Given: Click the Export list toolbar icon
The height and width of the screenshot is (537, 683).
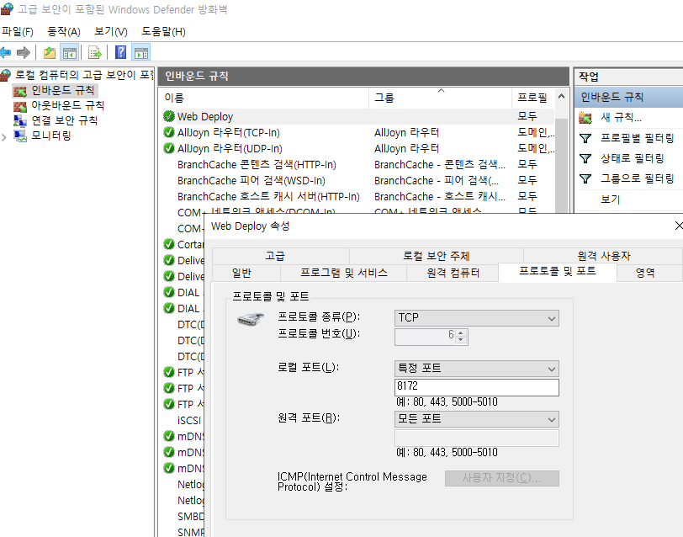Looking at the screenshot, I should tap(94, 53).
